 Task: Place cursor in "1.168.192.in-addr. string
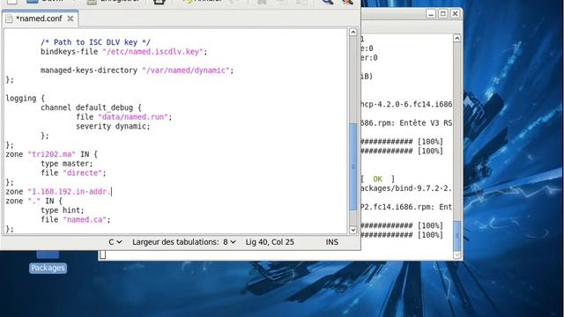[69, 192]
